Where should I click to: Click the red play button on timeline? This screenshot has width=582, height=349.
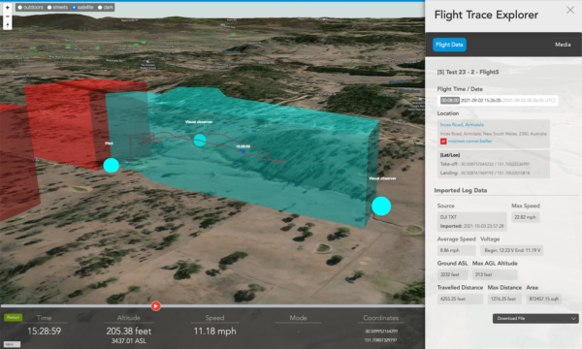[156, 306]
